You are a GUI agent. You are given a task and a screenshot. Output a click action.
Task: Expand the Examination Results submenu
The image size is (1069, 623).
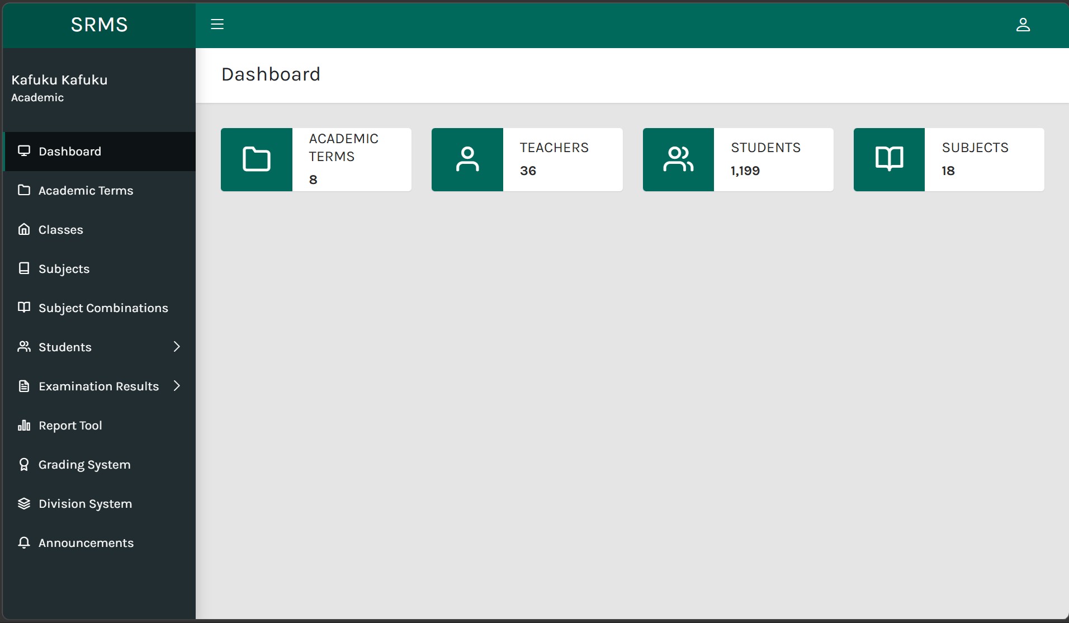tap(176, 386)
